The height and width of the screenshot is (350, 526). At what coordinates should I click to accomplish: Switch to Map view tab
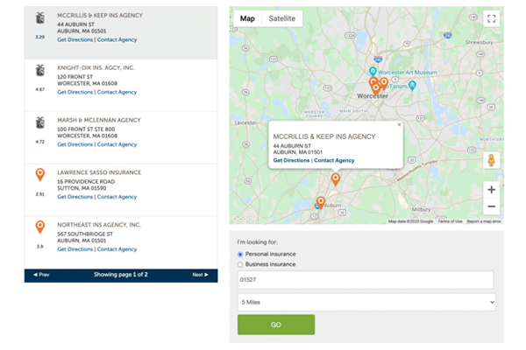247,18
